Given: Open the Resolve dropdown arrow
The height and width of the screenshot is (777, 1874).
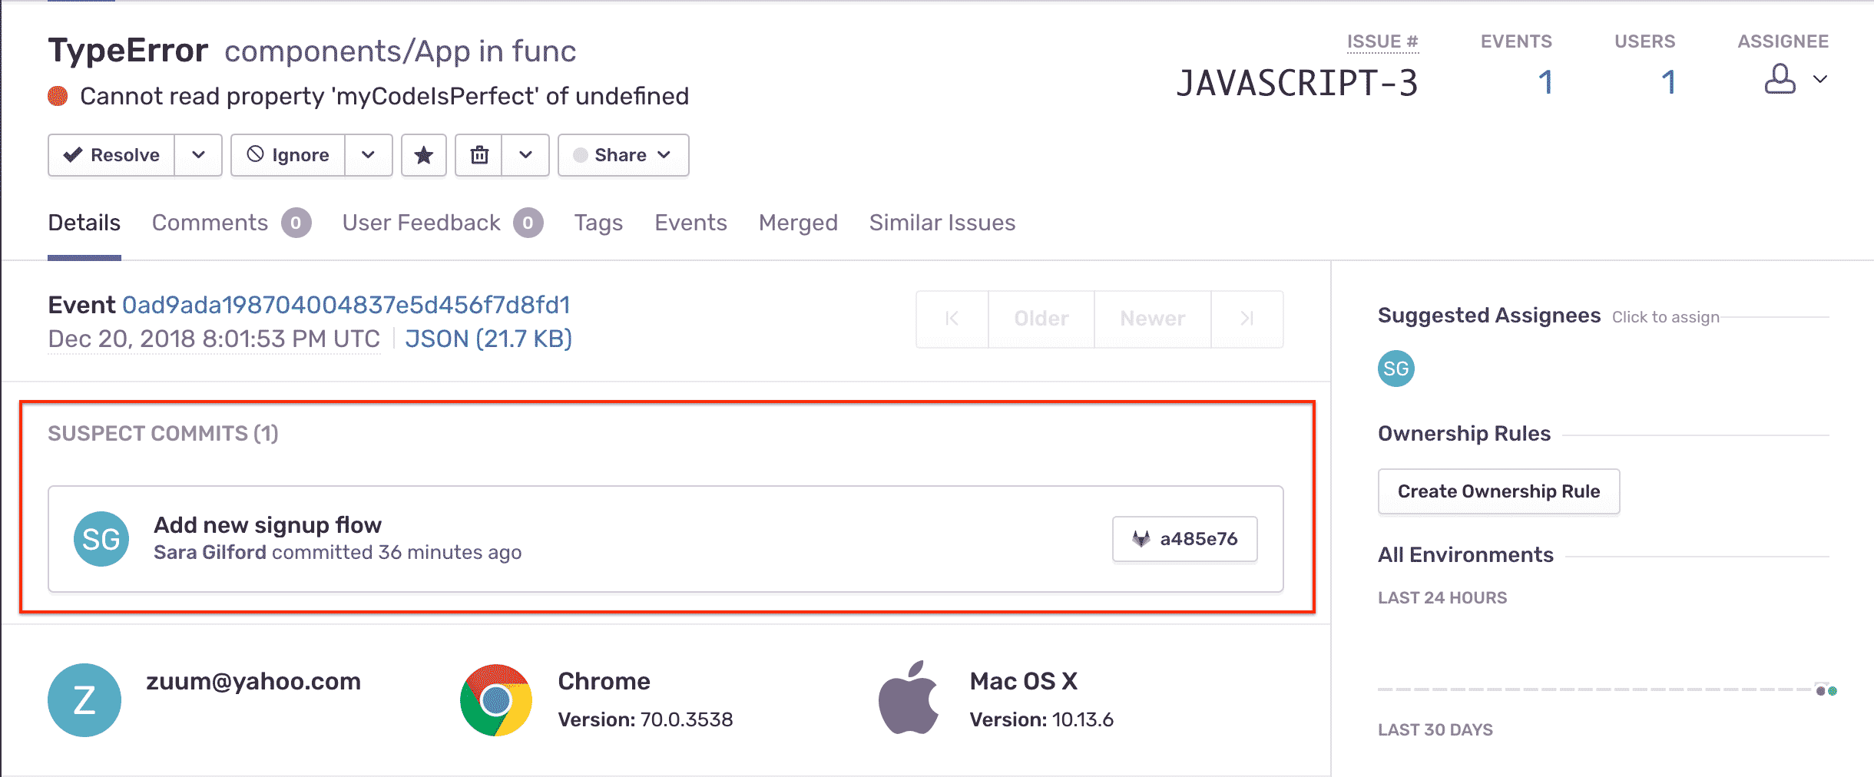Looking at the screenshot, I should pos(199,155).
